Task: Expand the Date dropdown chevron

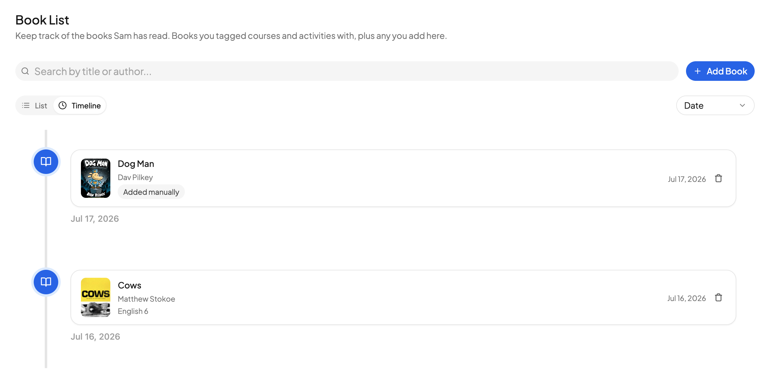Action: point(742,105)
